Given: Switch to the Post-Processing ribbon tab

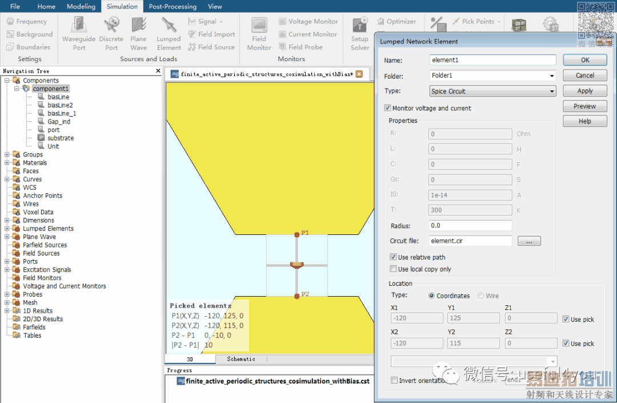Looking at the screenshot, I should click(x=172, y=7).
